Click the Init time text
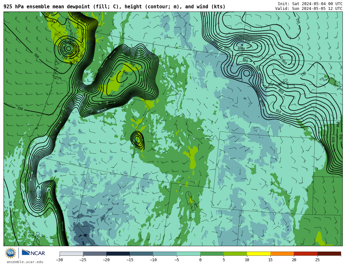346x266 pixels. point(310,4)
